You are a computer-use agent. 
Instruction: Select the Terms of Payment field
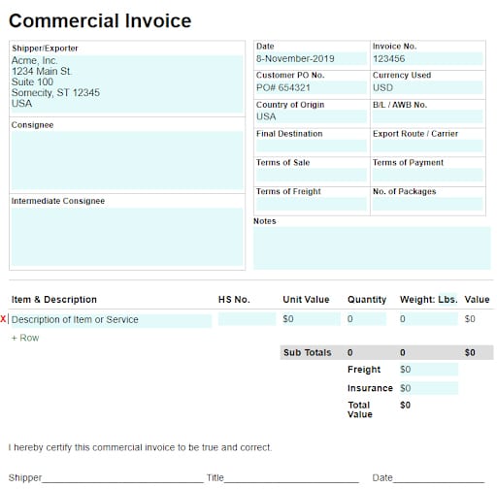coord(427,175)
